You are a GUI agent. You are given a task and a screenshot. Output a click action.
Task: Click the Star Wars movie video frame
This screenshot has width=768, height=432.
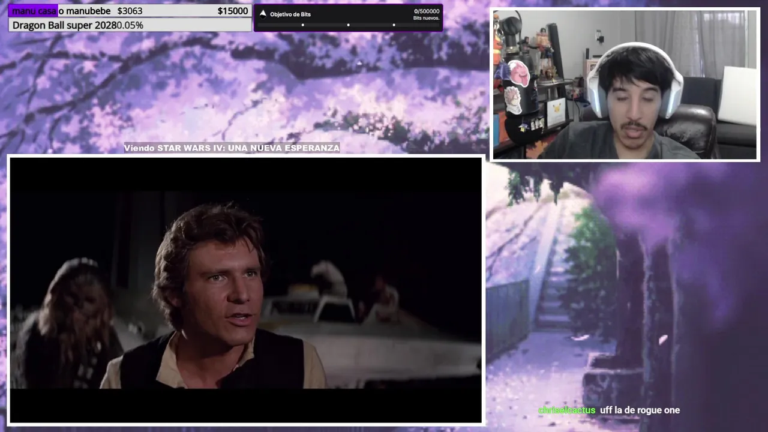[x=245, y=290]
